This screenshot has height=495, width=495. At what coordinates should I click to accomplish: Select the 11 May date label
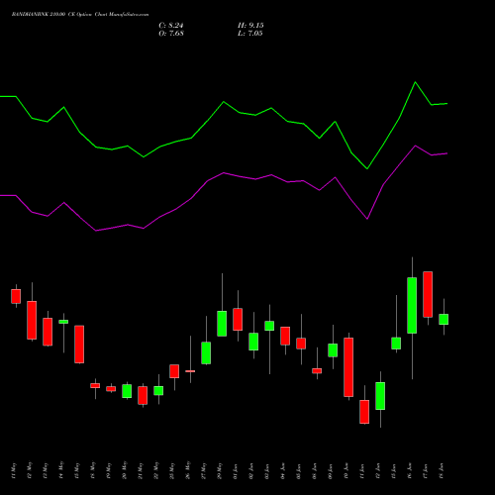13,471
